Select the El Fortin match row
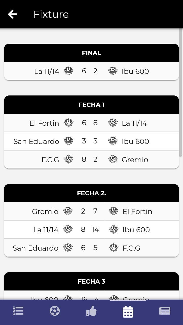Viewport: 183px width, 325px height. click(91, 123)
